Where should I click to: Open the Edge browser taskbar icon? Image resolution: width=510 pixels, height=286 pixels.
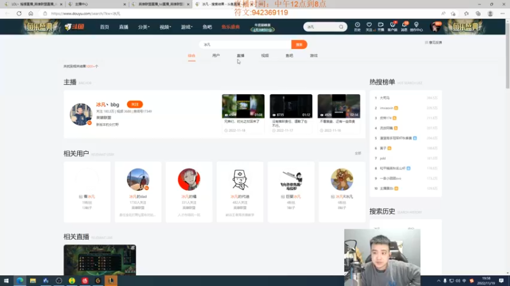20,281
